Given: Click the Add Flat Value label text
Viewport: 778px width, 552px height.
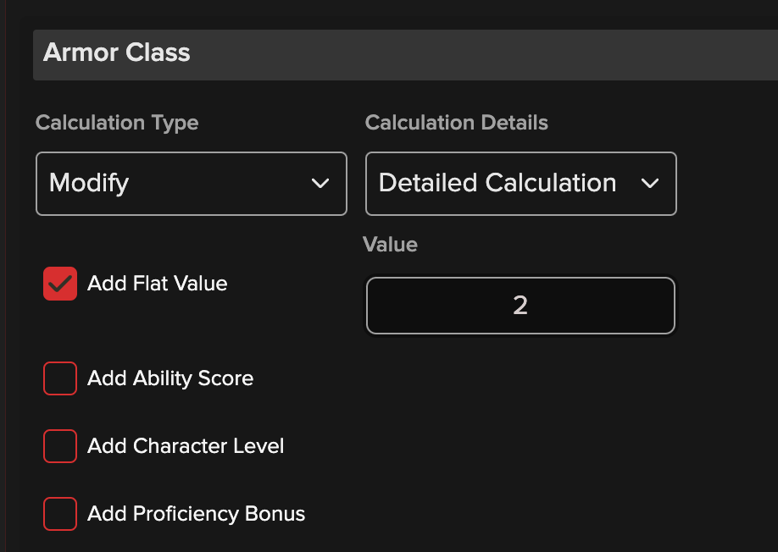Looking at the screenshot, I should 158,284.
